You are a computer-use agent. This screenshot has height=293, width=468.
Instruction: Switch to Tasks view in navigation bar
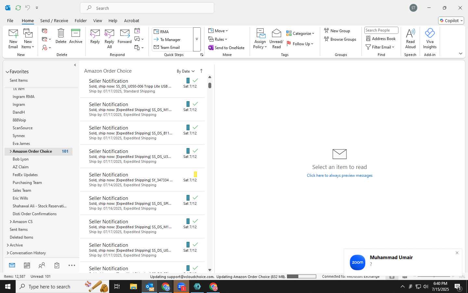point(57,266)
